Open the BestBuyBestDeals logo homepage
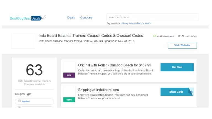This screenshot has height=119, width=212. (x=28, y=18)
